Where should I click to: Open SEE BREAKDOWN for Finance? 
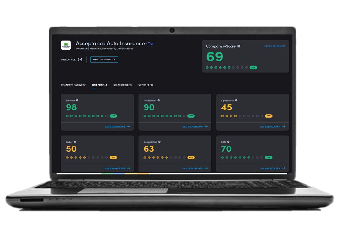click(114, 127)
